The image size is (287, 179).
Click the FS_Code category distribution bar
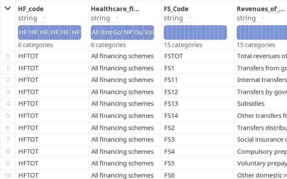tap(195, 32)
